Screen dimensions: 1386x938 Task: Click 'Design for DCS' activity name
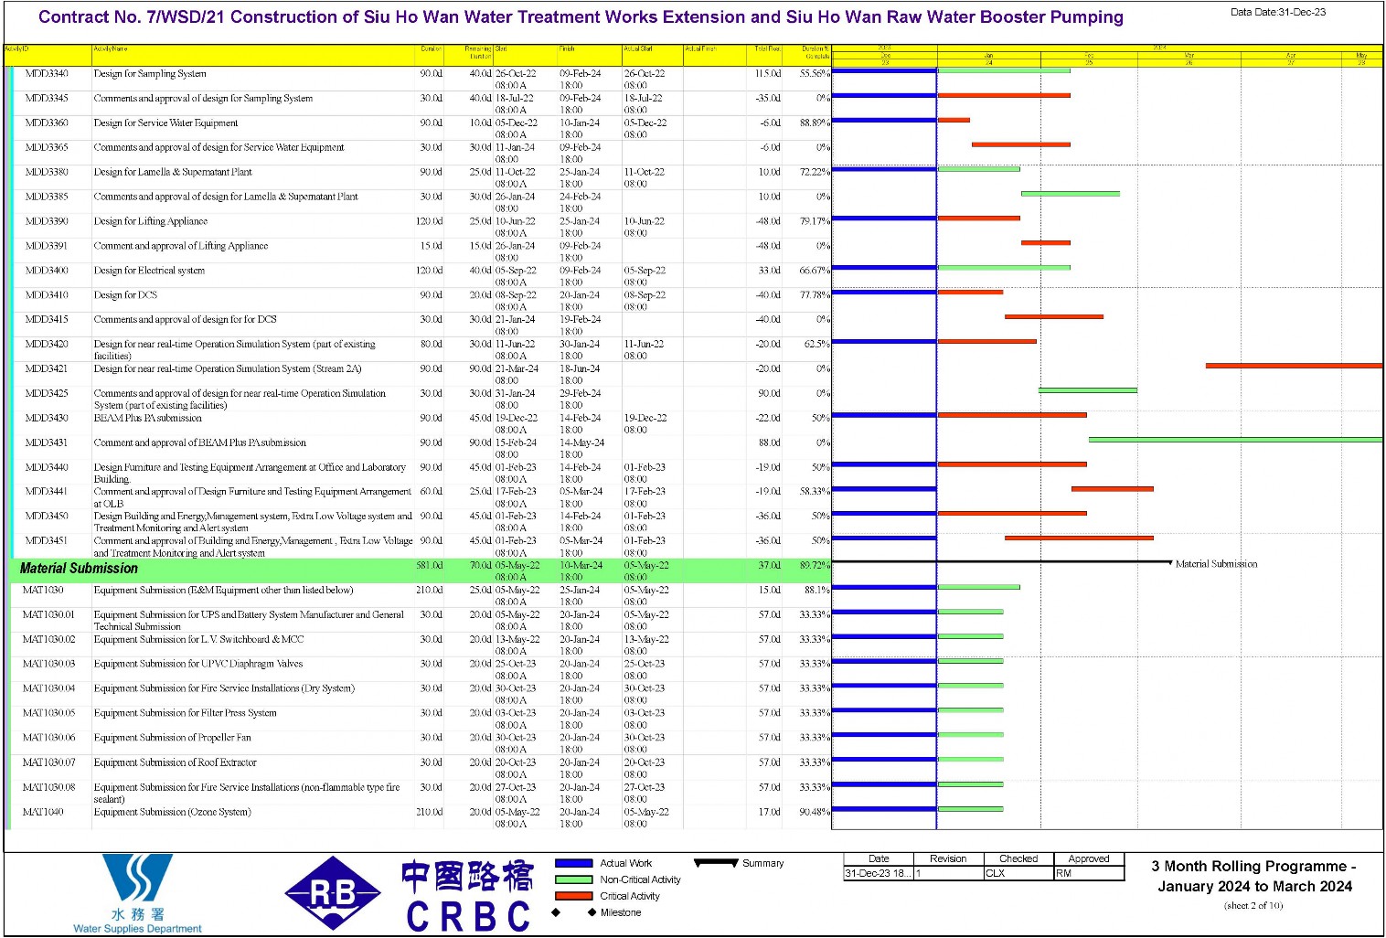(x=125, y=295)
